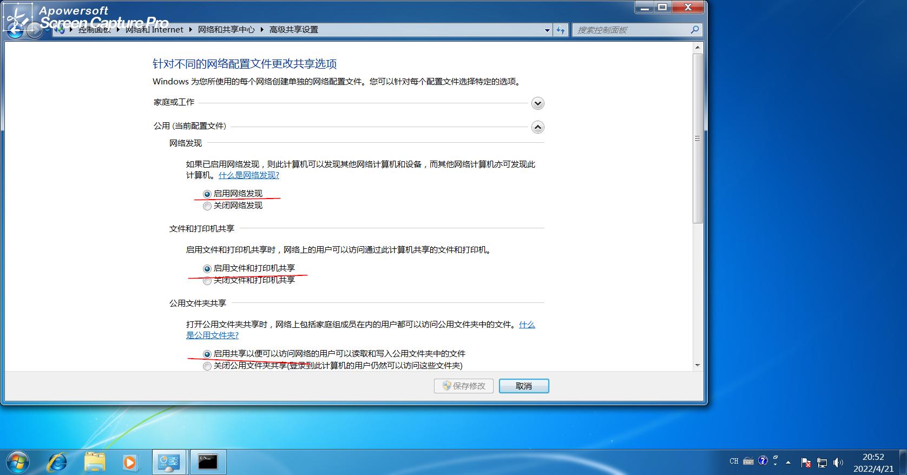Click the 公用文件夹共享 section heading

(198, 304)
